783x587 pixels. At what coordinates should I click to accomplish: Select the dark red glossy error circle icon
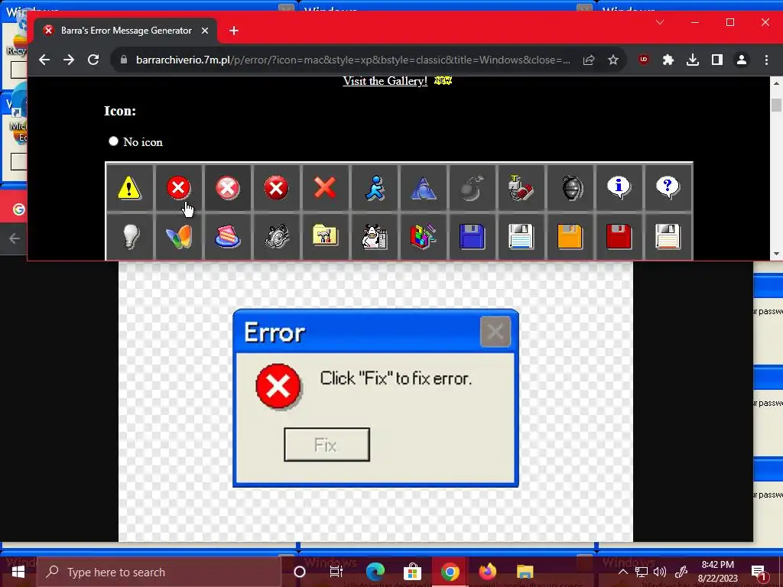[276, 188]
